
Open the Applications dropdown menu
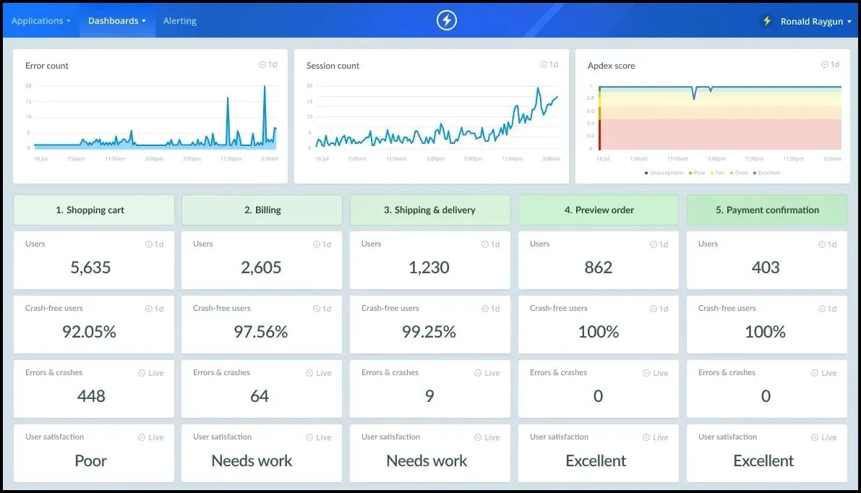tap(41, 21)
